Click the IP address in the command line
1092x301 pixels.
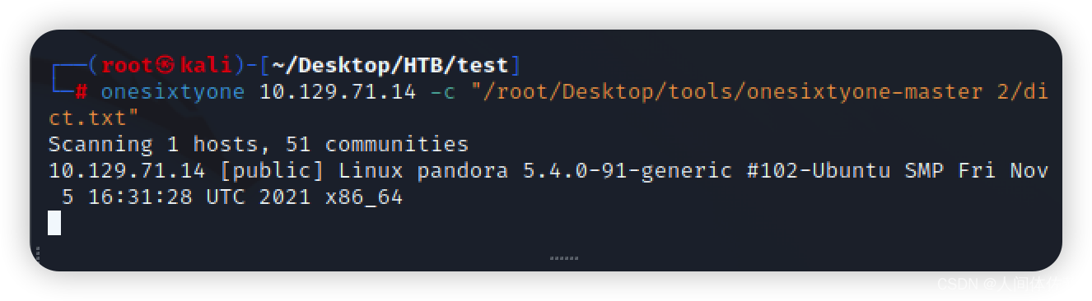(338, 91)
